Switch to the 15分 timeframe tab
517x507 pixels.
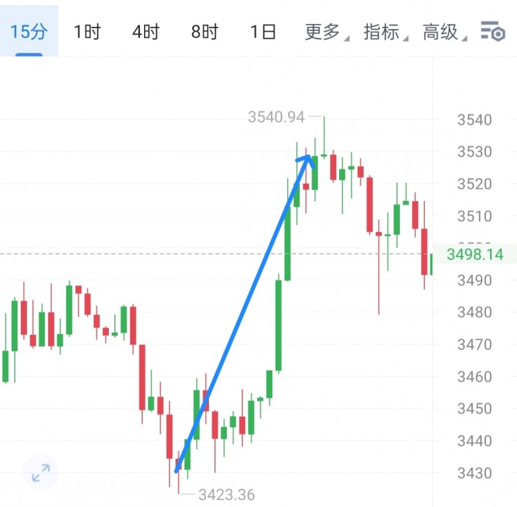[x=29, y=32]
